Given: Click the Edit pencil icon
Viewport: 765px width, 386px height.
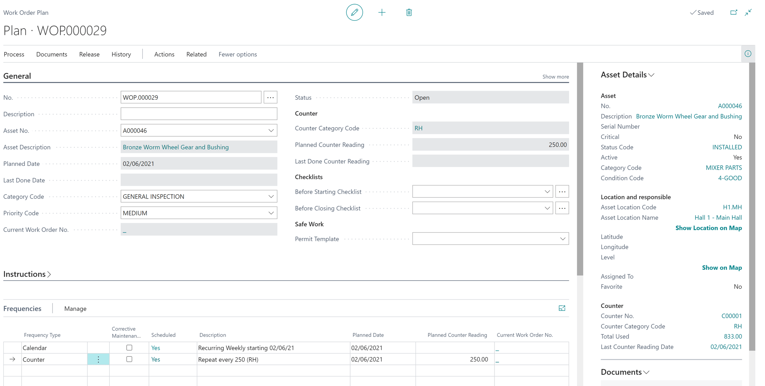Looking at the screenshot, I should point(354,12).
